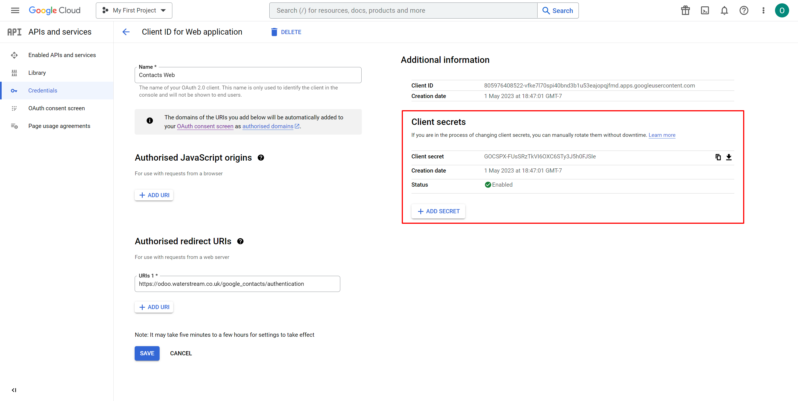
Task: Open the three-dot settings menu
Action: [x=763, y=11]
